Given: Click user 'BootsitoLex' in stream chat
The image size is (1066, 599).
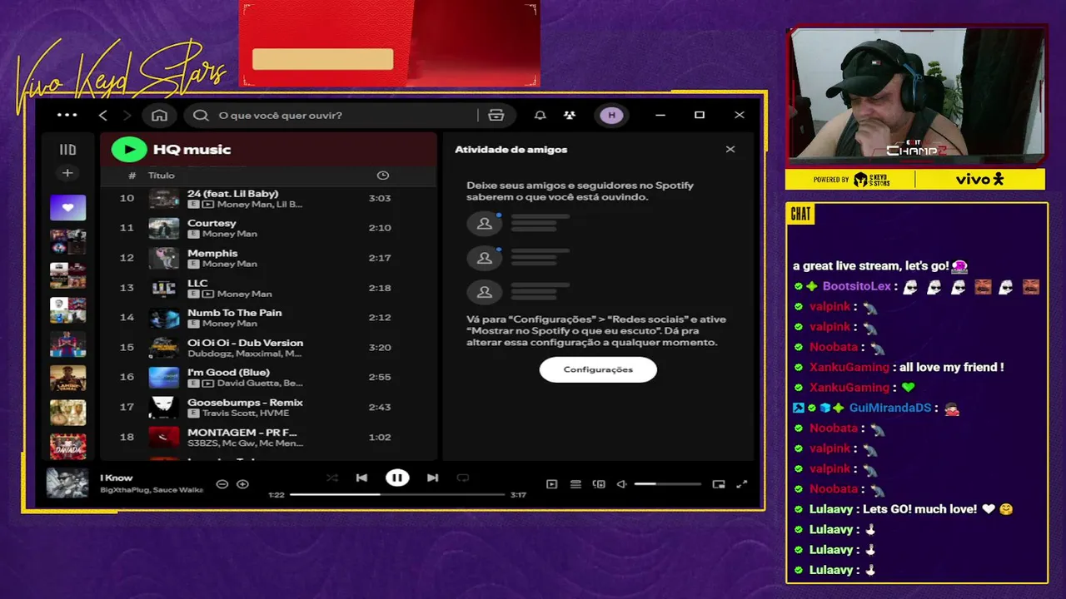Looking at the screenshot, I should pos(857,286).
